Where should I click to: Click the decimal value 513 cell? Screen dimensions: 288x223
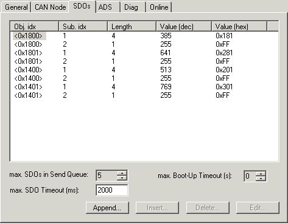click(x=166, y=70)
